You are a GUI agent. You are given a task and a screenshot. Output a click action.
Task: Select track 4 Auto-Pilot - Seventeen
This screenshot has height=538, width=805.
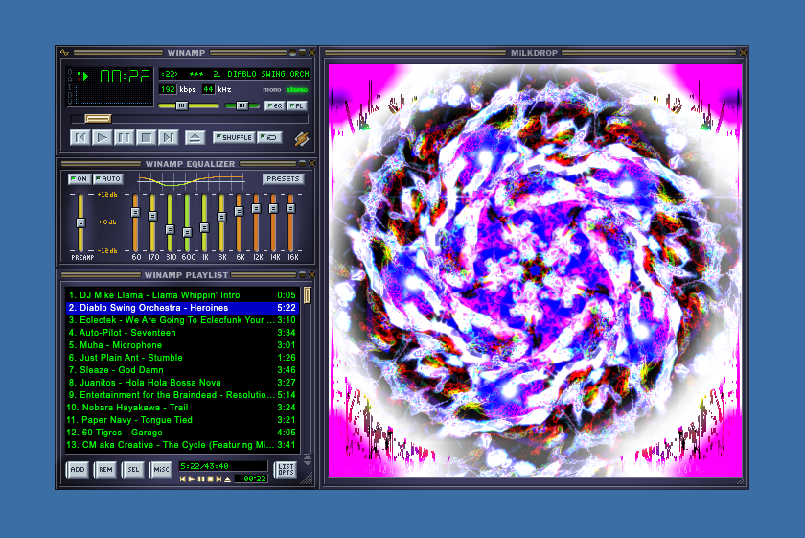(x=182, y=333)
